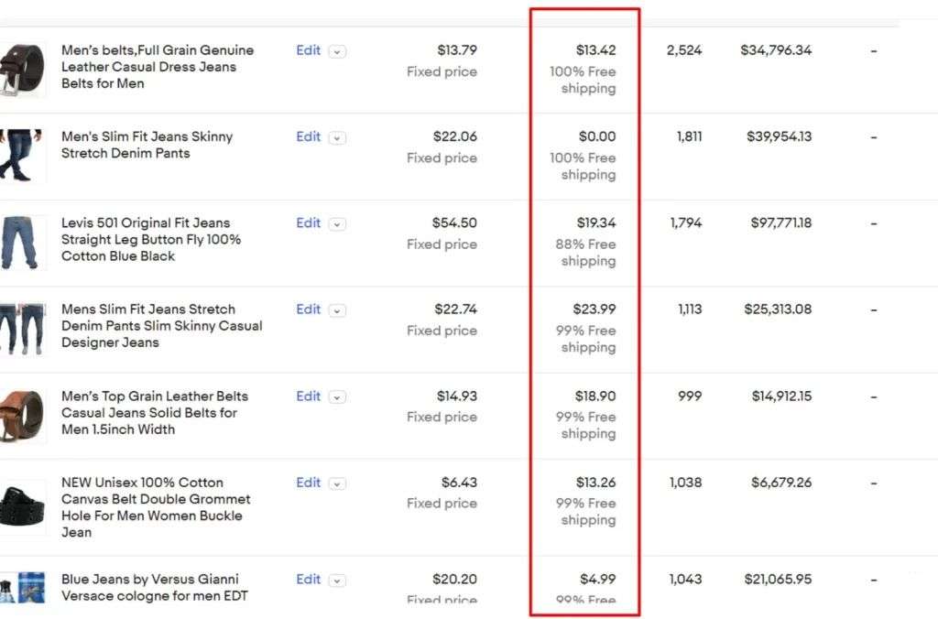This screenshot has width=938, height=619.
Task: Open Edit for Men's belts Full Grain listing
Action: tap(308, 50)
